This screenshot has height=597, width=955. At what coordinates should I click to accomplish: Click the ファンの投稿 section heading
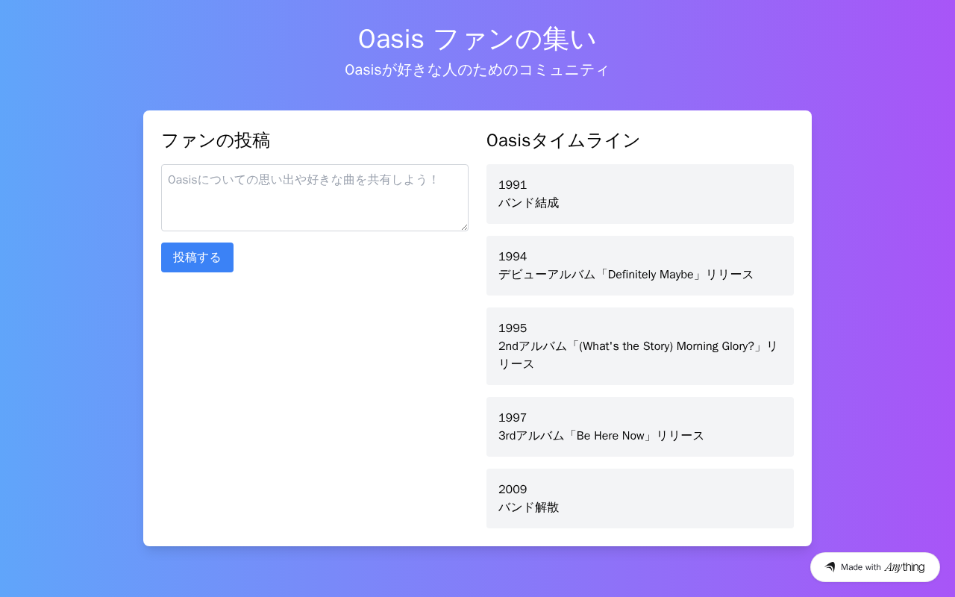pos(216,140)
